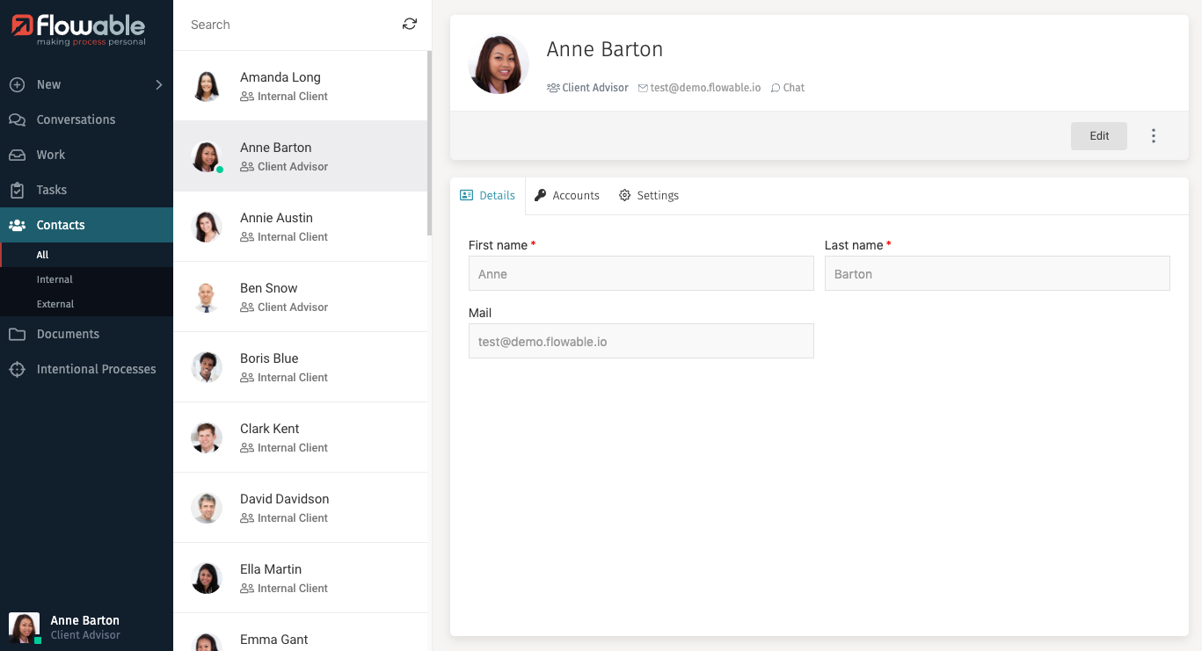The height and width of the screenshot is (651, 1202).
Task: Open the Work inbox
Action: pyautogui.click(x=51, y=155)
